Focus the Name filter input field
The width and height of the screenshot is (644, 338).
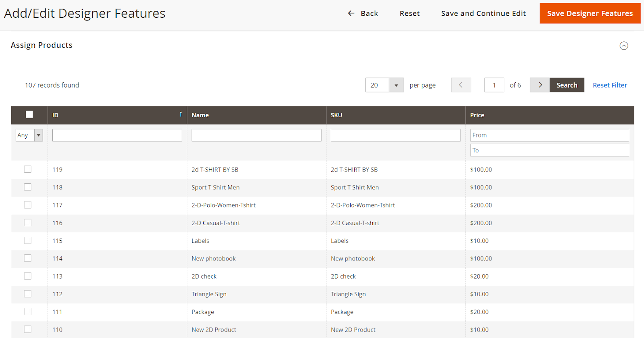(x=256, y=135)
